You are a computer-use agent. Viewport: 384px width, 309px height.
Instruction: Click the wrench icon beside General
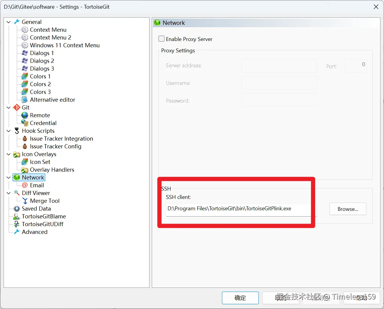coord(17,22)
